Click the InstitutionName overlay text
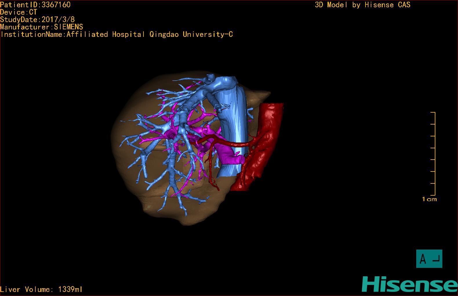The width and height of the screenshot is (458, 296). 117,35
